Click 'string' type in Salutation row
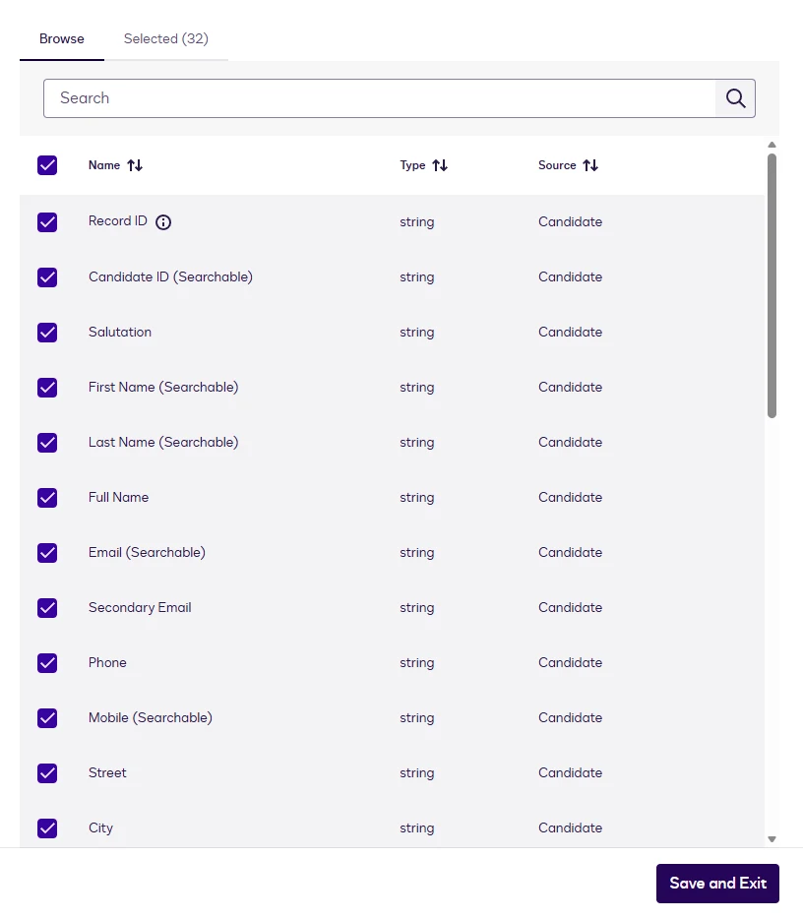The image size is (803, 919). pos(417,333)
